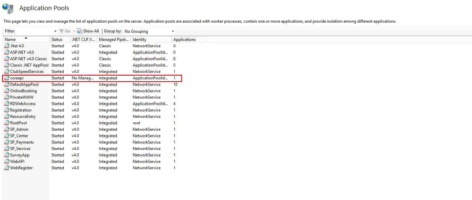Click the SP_Admin pool icon
Screen dimensions: 472x200
[x=7, y=129]
